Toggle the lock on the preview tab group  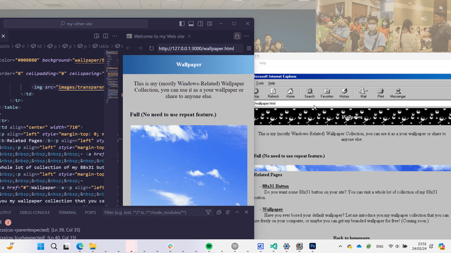click(237, 36)
